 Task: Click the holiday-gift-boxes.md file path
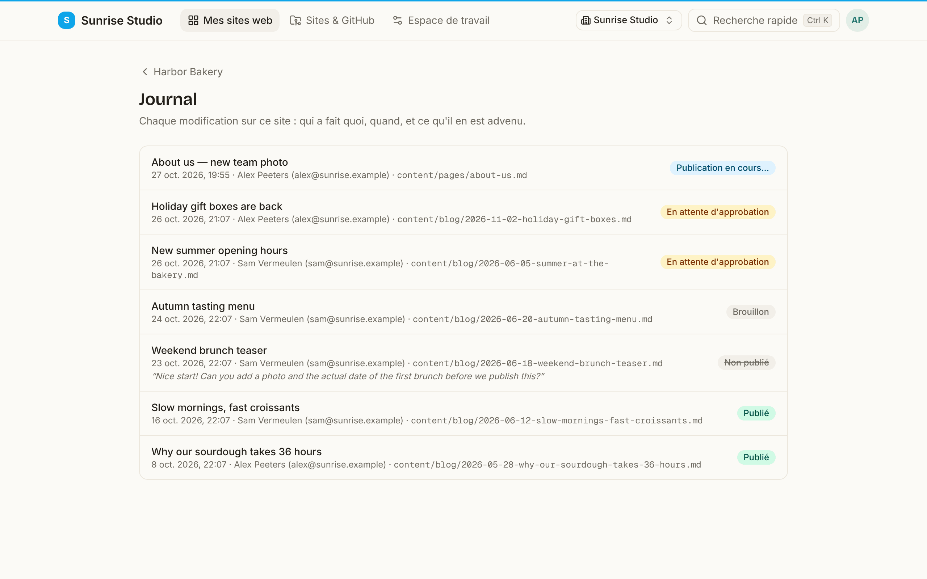point(514,219)
